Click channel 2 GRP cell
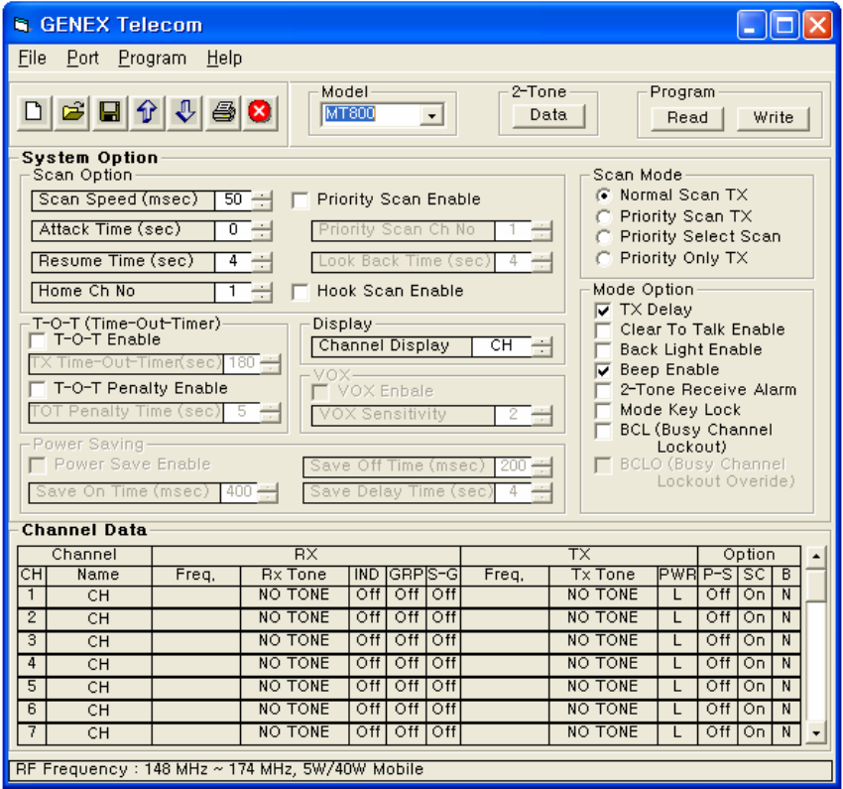The image size is (843, 789). click(406, 618)
